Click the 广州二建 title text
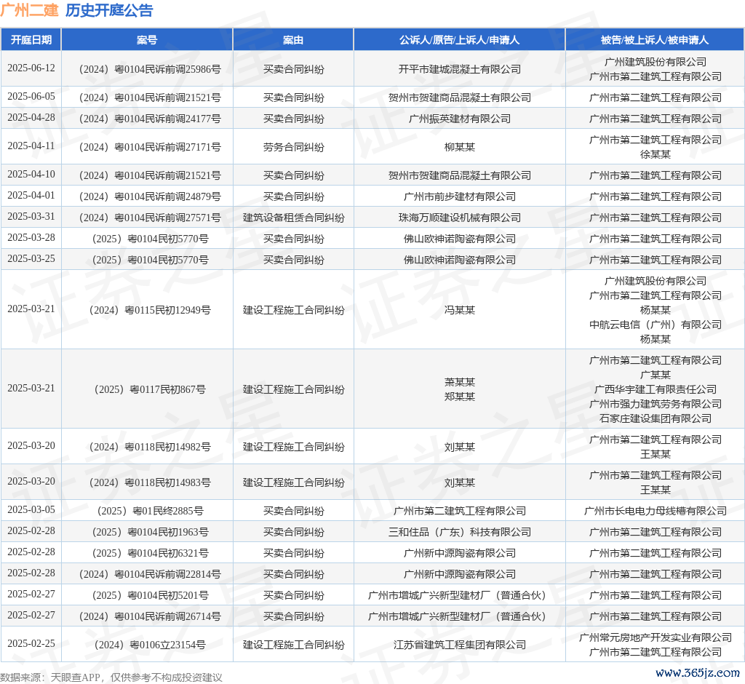Screen dimensions: 745x684 pyautogui.click(x=29, y=10)
